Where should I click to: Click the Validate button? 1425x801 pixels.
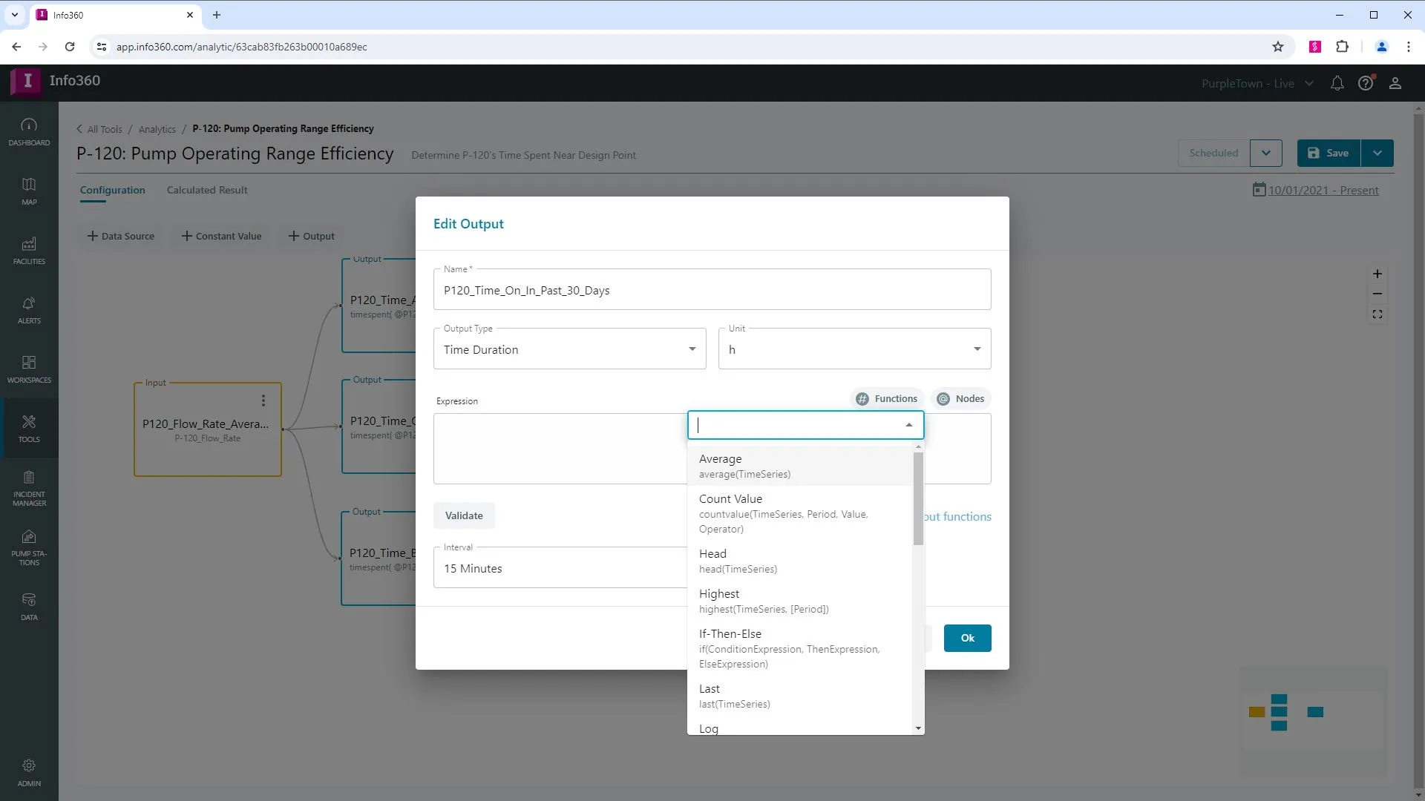click(x=463, y=515)
